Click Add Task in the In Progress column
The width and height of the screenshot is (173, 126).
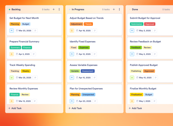click(75, 108)
